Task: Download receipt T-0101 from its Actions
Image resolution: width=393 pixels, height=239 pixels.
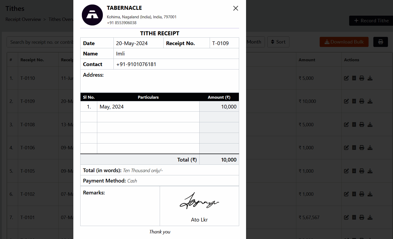Action: [370, 218]
